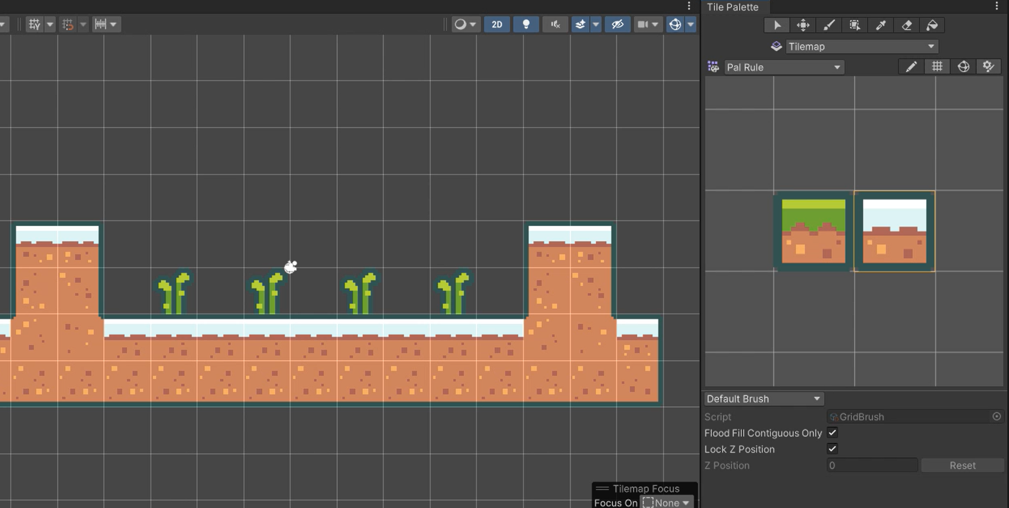
Task: Expand the Default Brush dropdown
Action: pyautogui.click(x=763, y=399)
